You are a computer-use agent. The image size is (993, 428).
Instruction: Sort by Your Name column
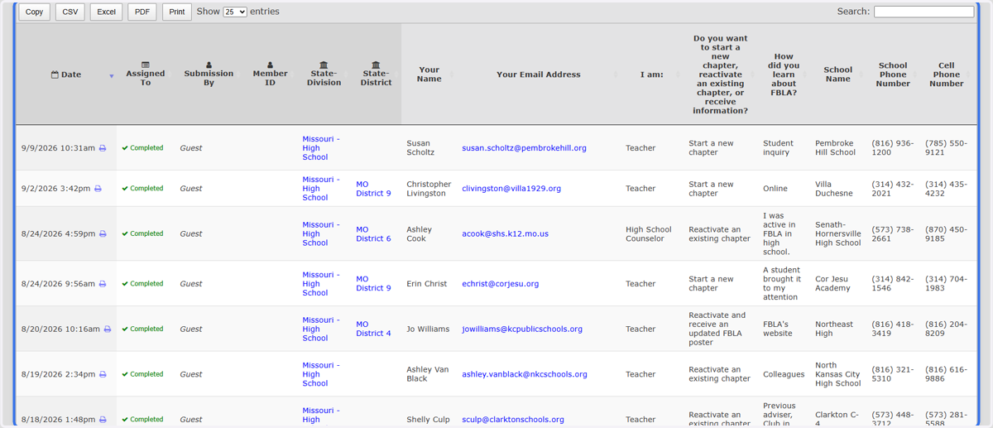point(429,75)
